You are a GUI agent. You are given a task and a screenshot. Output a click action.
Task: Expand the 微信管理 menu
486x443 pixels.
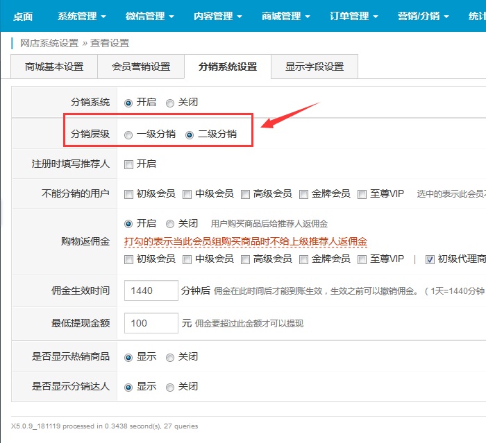point(150,16)
